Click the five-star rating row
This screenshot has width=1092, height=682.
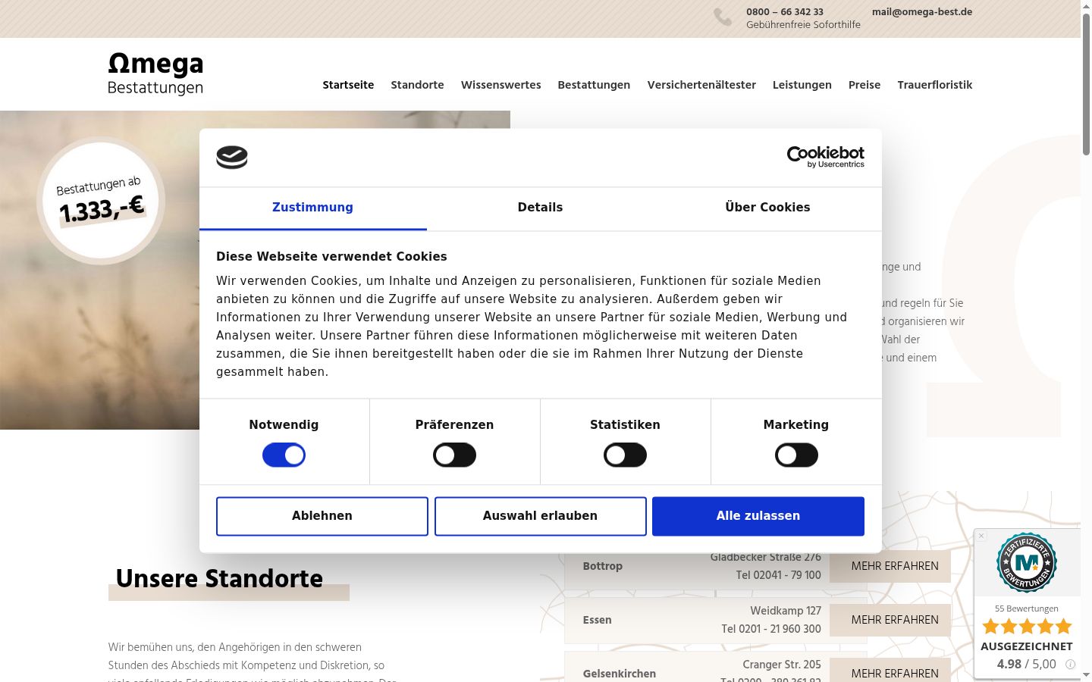click(x=1027, y=626)
